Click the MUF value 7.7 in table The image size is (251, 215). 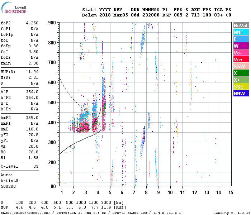click(95, 207)
